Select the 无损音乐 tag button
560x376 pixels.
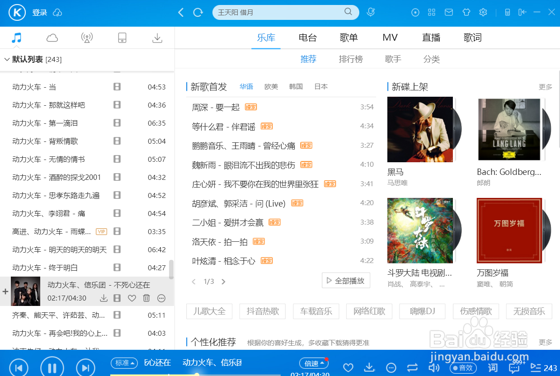click(x=529, y=311)
